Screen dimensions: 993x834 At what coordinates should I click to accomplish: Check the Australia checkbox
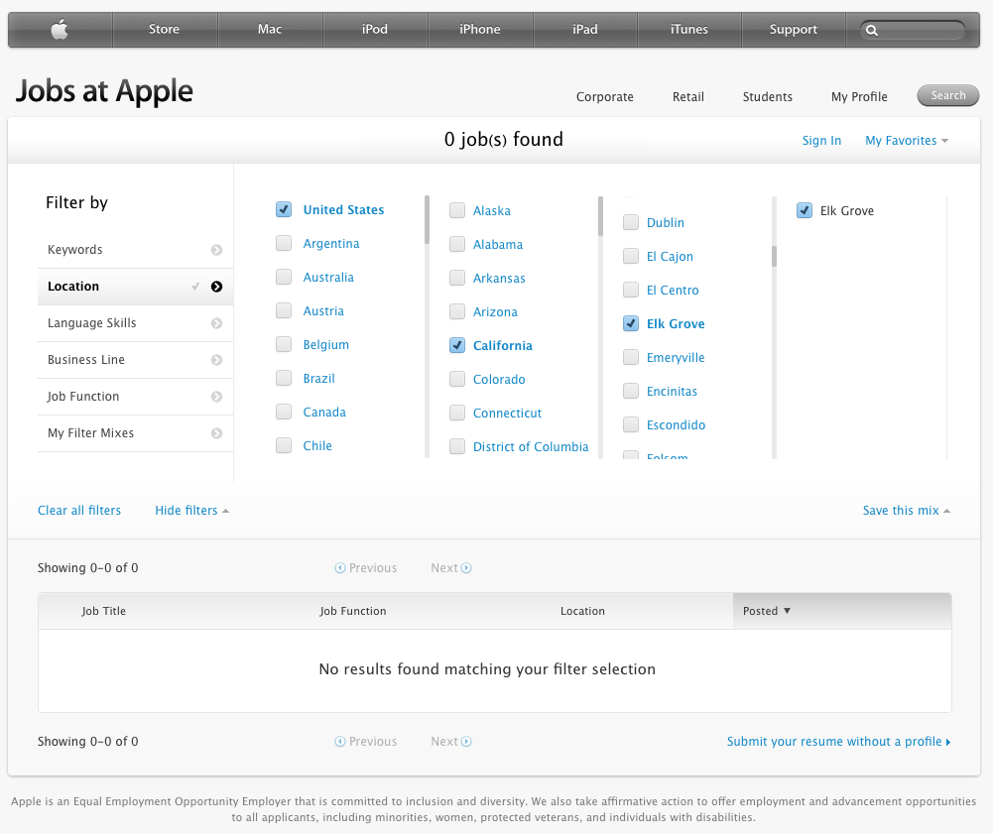tap(284, 277)
